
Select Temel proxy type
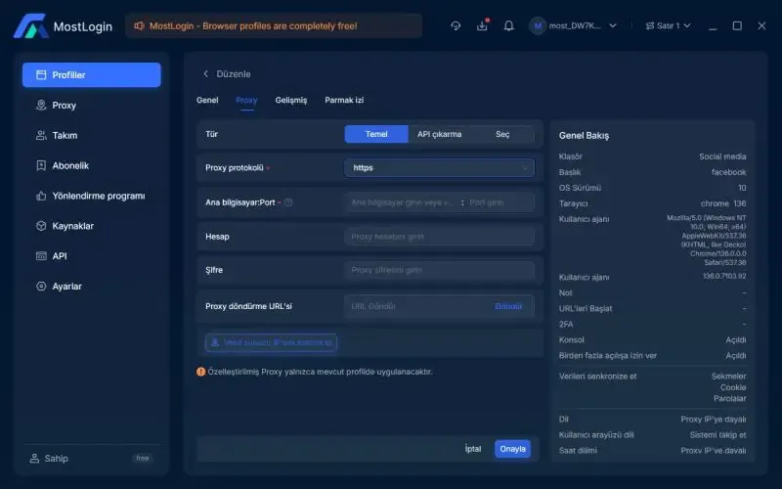tap(376, 134)
